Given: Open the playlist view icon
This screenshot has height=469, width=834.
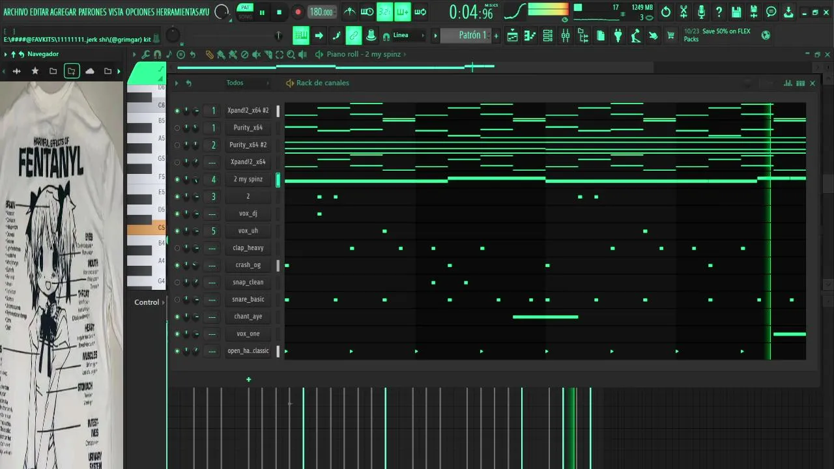Looking at the screenshot, I should coord(513,36).
